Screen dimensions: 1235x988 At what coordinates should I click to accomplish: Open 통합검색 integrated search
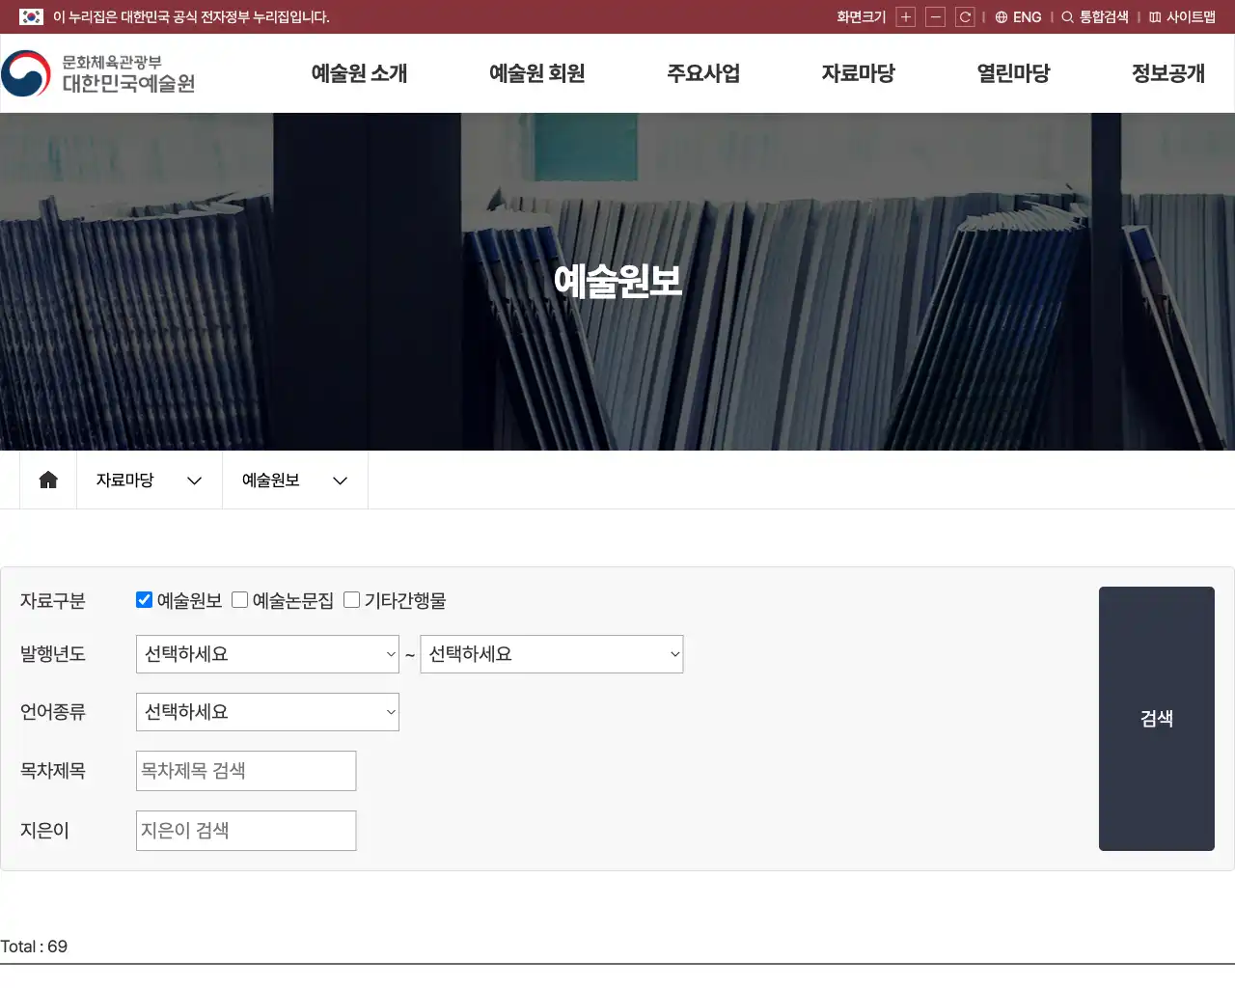click(x=1095, y=17)
